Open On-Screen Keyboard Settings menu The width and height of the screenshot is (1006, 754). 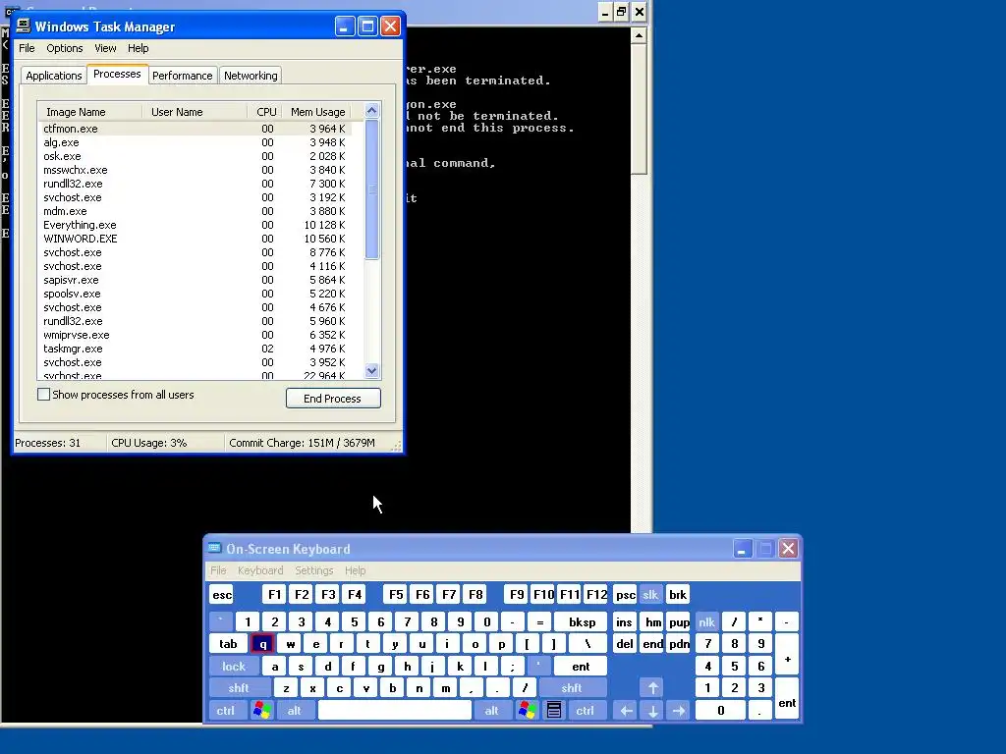click(313, 570)
